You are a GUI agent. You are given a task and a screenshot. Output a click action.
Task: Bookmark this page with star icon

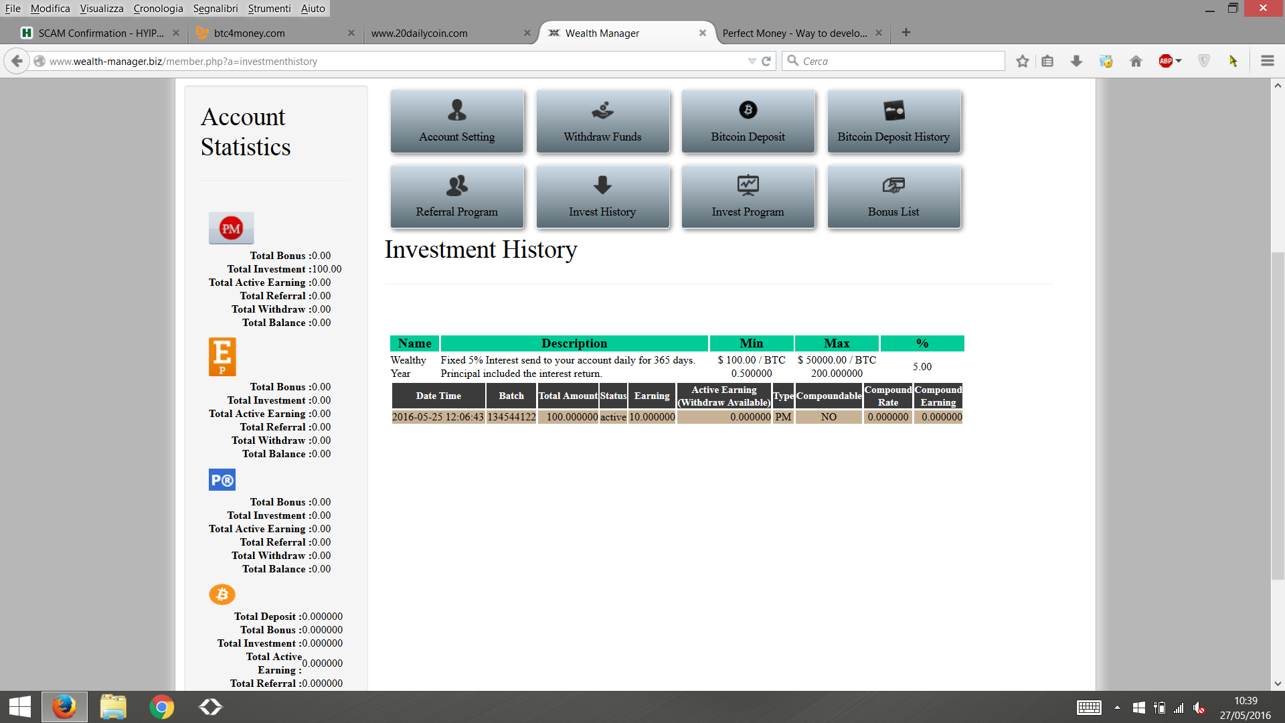[1022, 61]
